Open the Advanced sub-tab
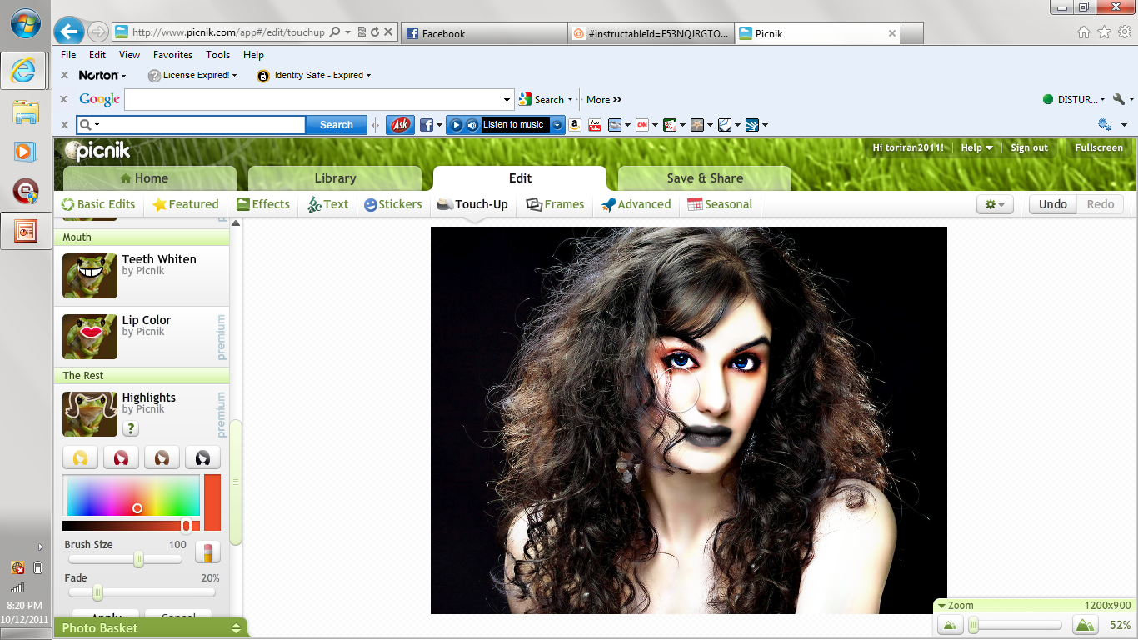Screen dimensions: 1138x640 [x=636, y=204]
